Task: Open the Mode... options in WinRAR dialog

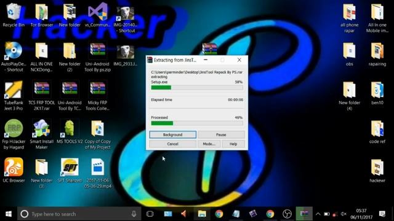Action: [x=209, y=144]
